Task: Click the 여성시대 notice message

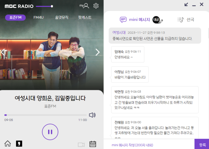Action: (x=155, y=36)
